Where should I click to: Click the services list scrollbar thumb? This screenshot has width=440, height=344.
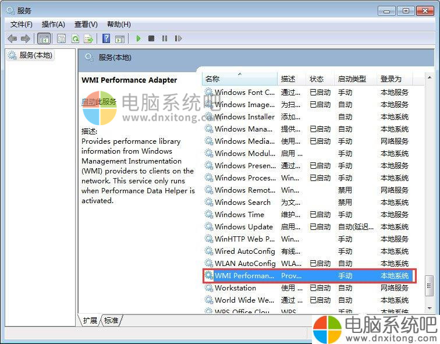point(429,286)
